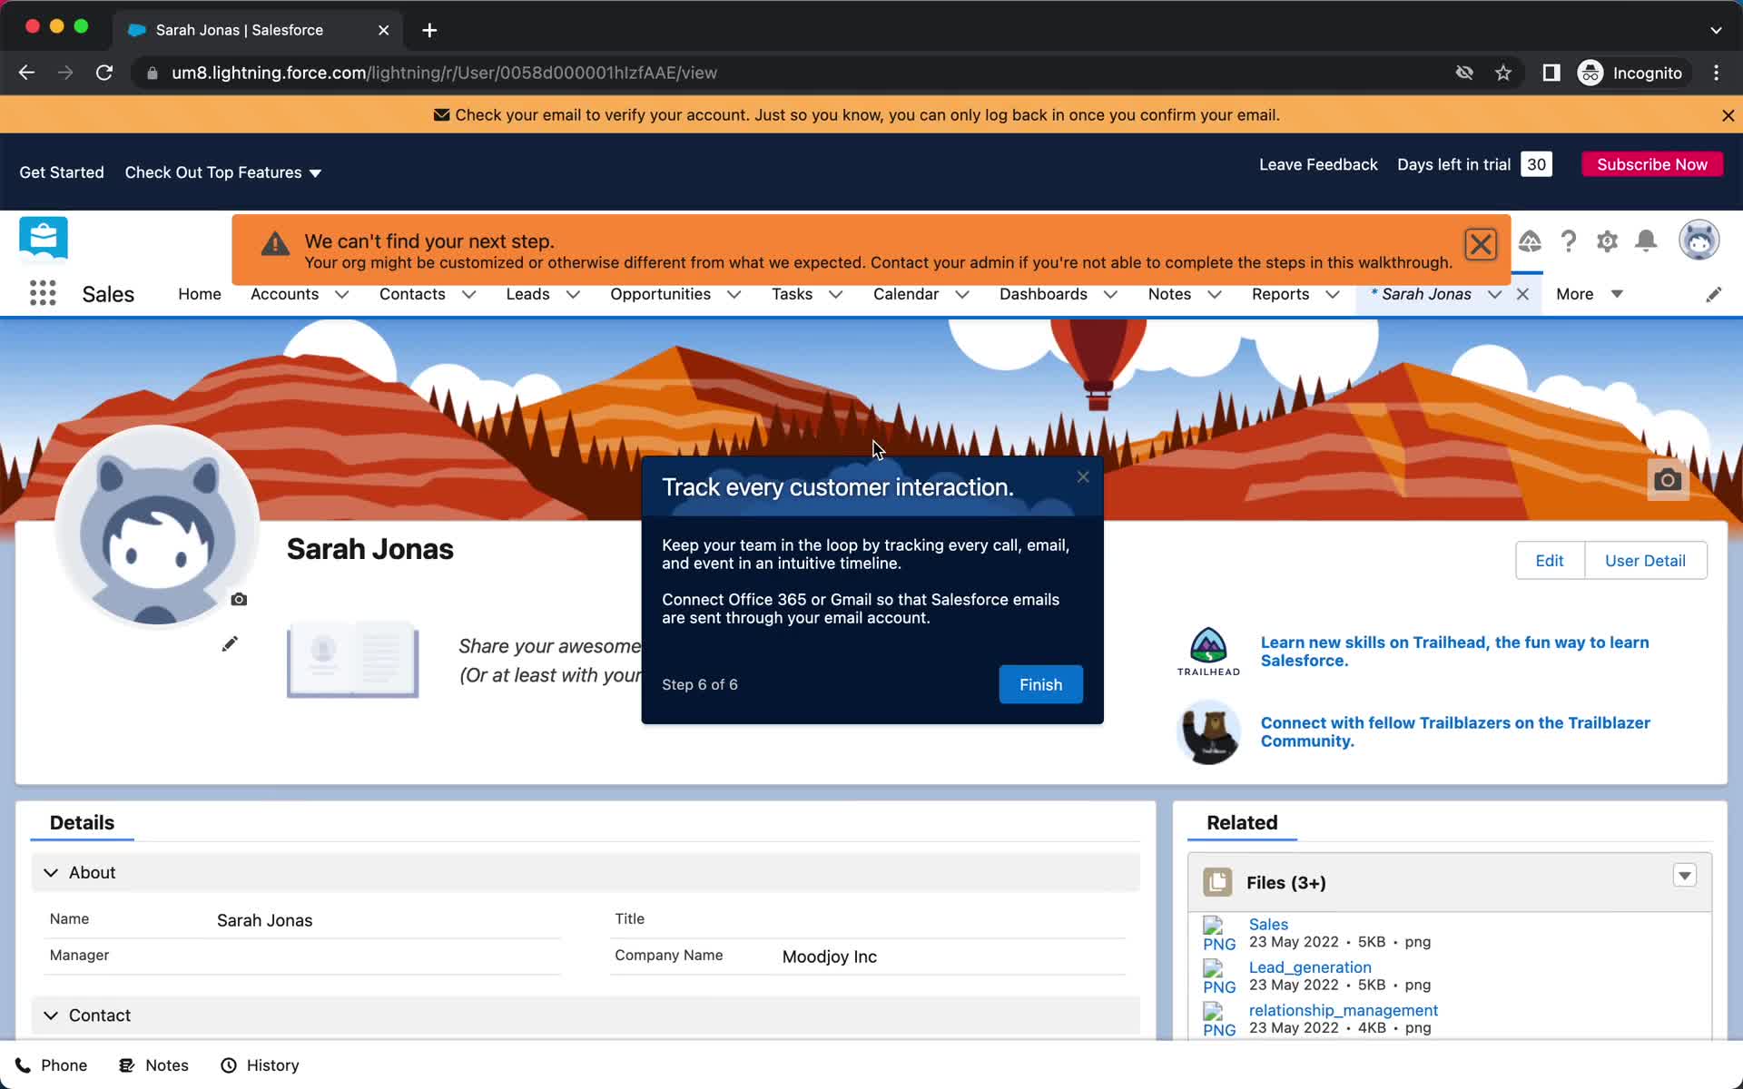
Task: Open the Notes navigation tab
Action: coord(1169,294)
